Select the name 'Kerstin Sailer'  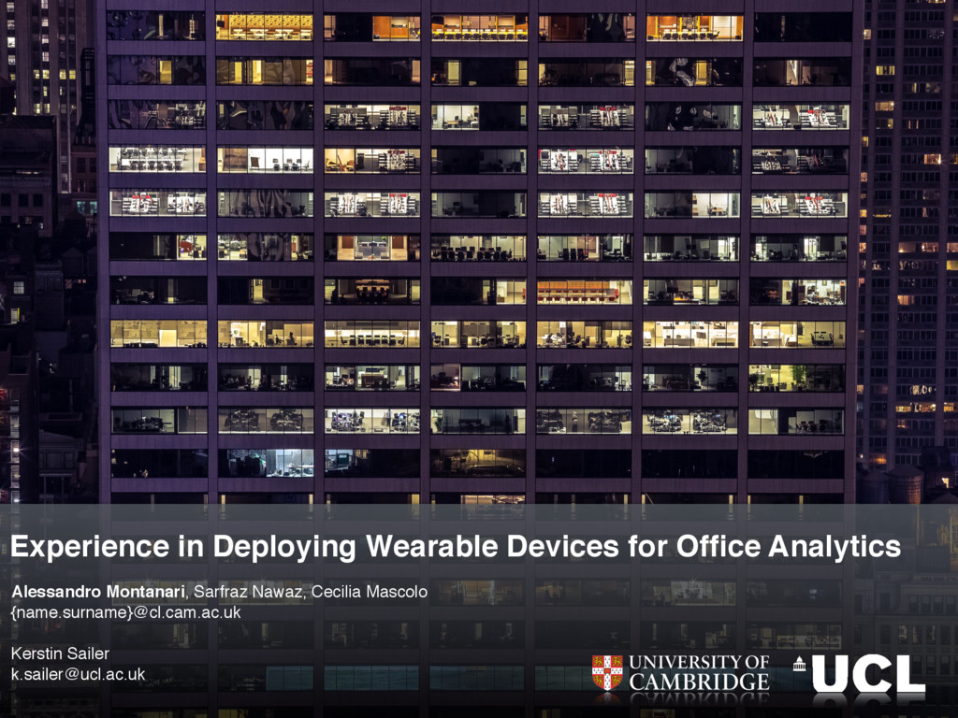[60, 653]
